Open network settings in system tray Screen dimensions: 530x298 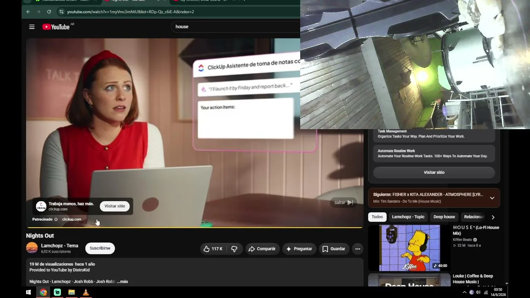tap(486, 292)
